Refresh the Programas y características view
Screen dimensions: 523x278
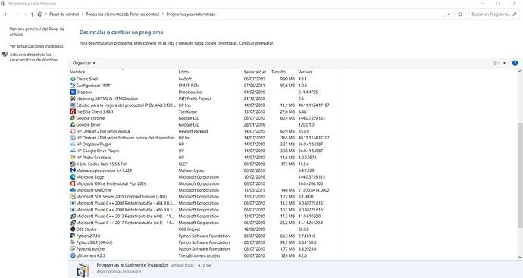coord(460,14)
